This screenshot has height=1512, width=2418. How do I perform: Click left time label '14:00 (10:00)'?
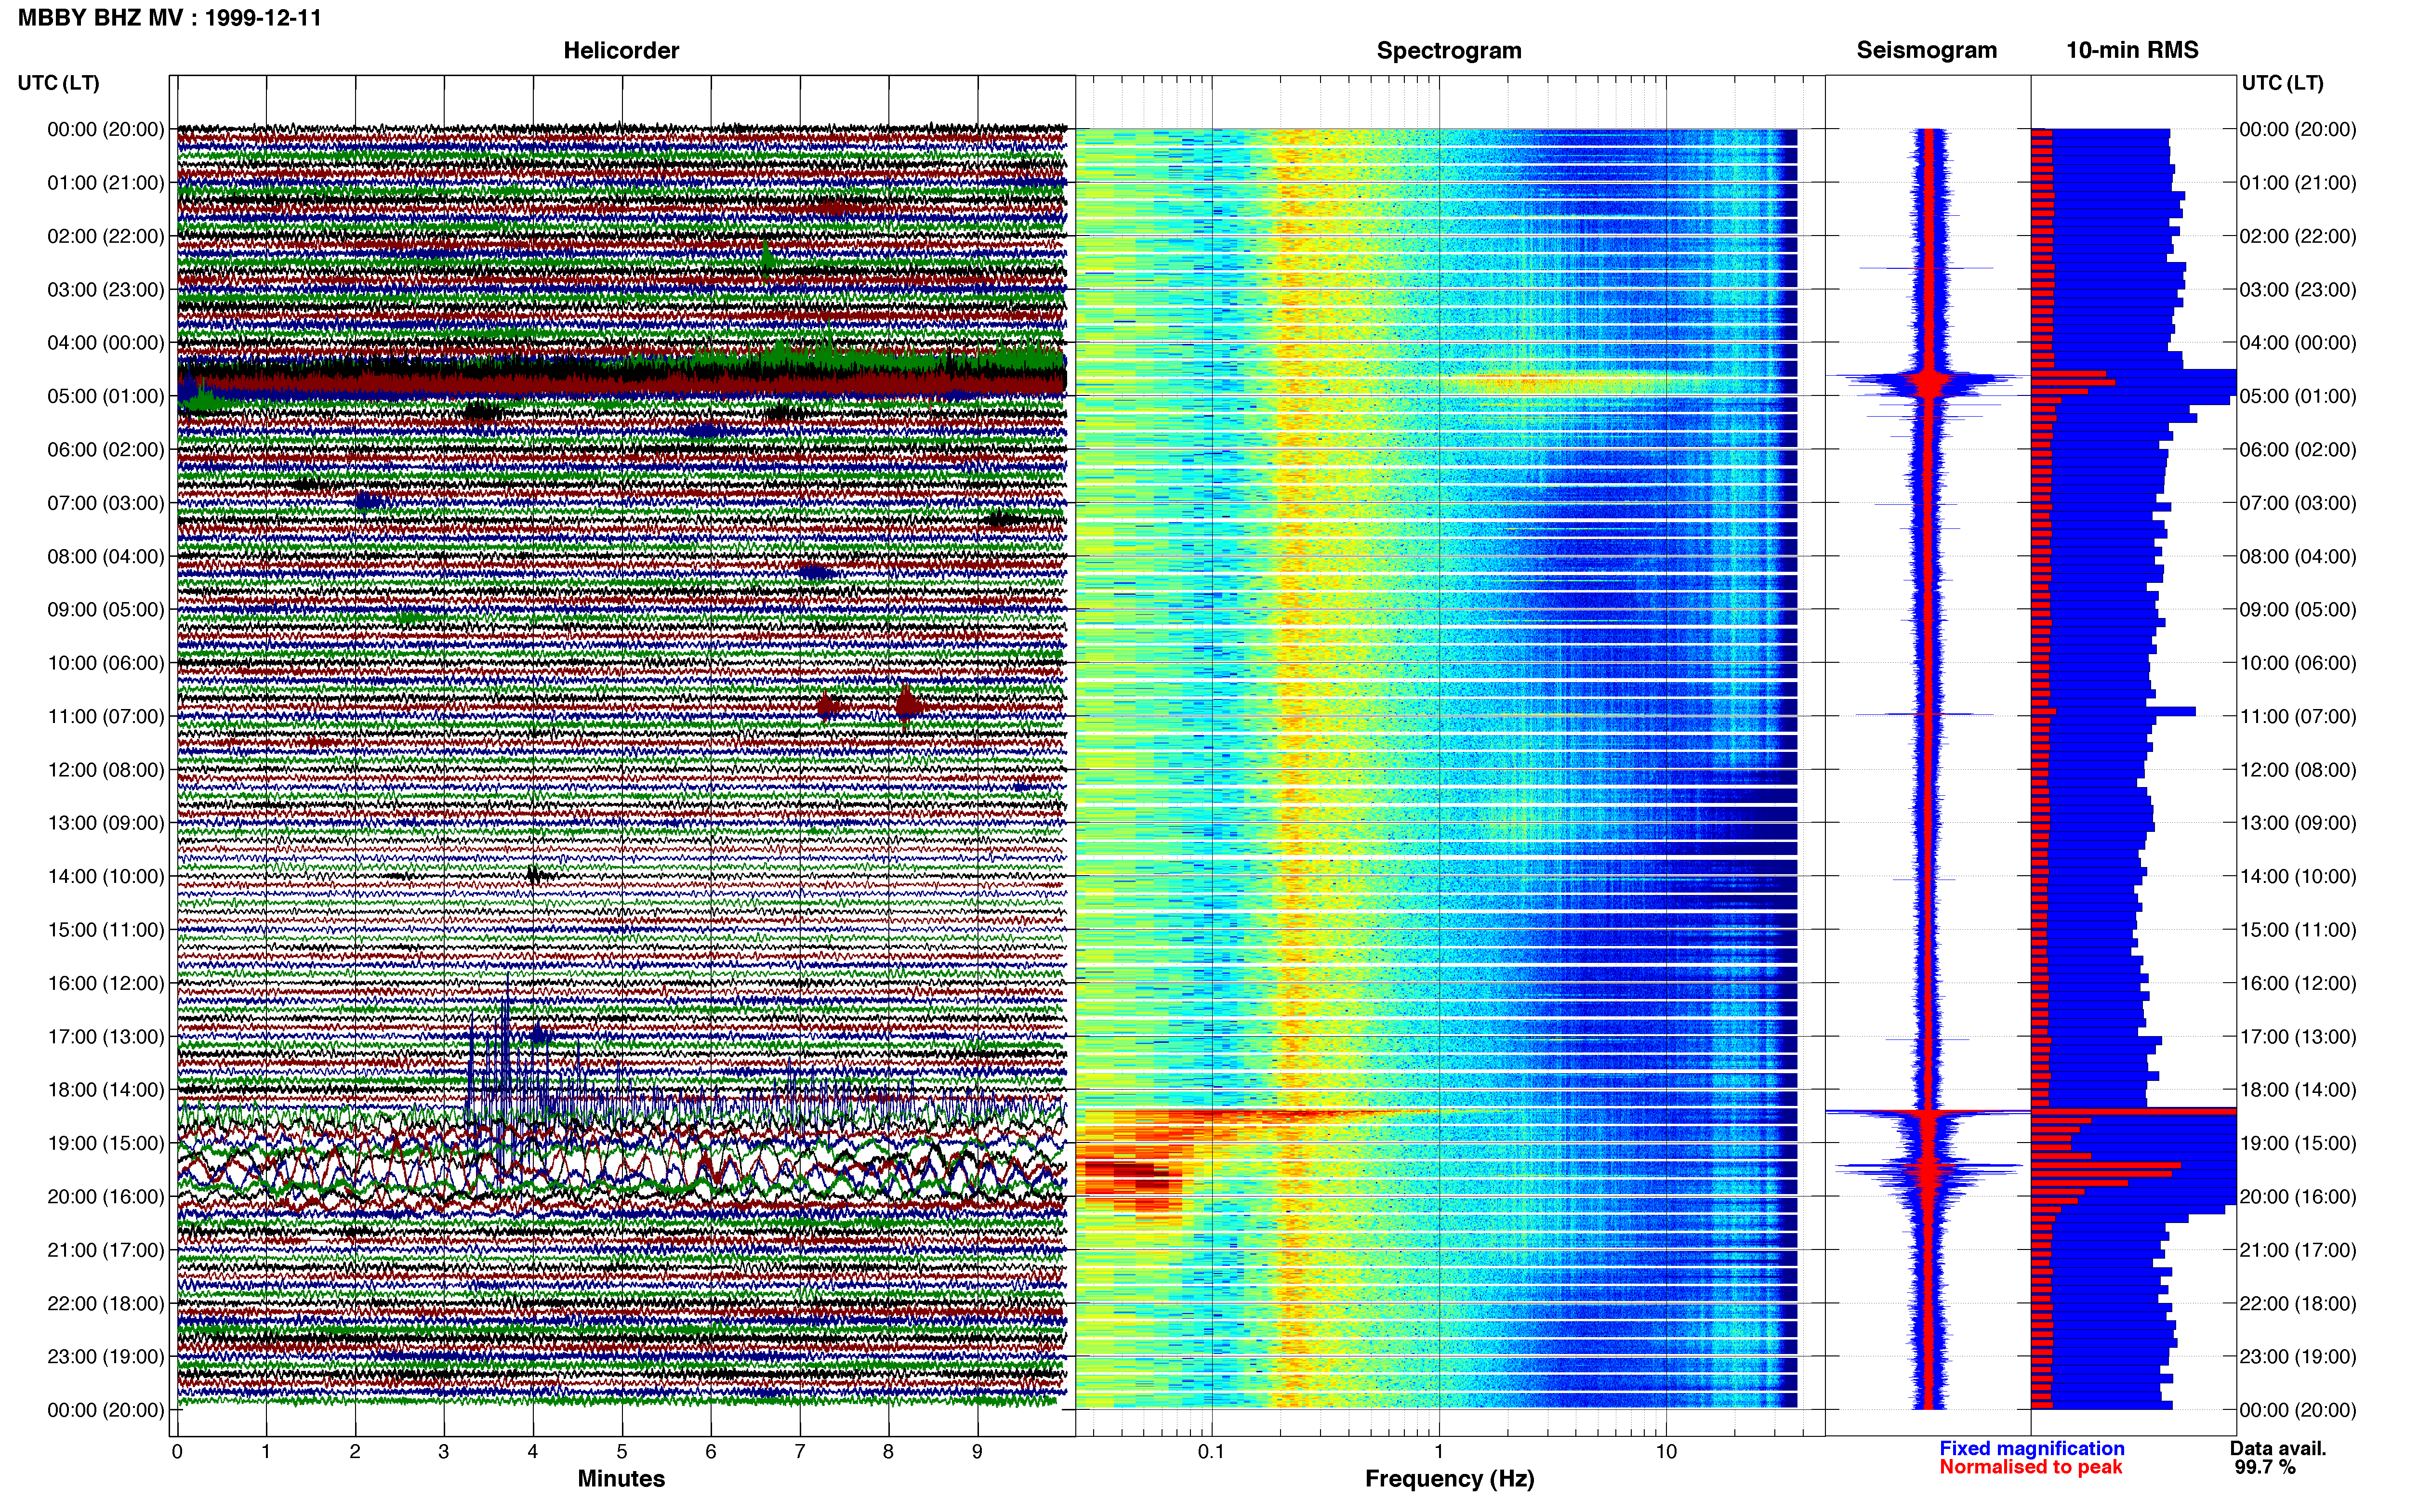point(106,876)
